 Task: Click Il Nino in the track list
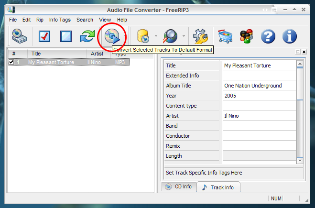[x=94, y=62]
